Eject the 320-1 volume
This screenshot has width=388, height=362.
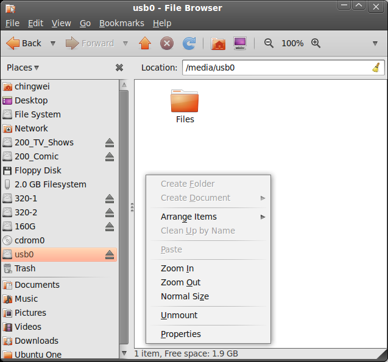[x=110, y=199]
